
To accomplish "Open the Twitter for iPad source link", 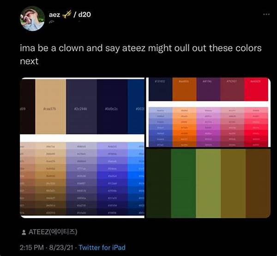I will (x=102, y=247).
